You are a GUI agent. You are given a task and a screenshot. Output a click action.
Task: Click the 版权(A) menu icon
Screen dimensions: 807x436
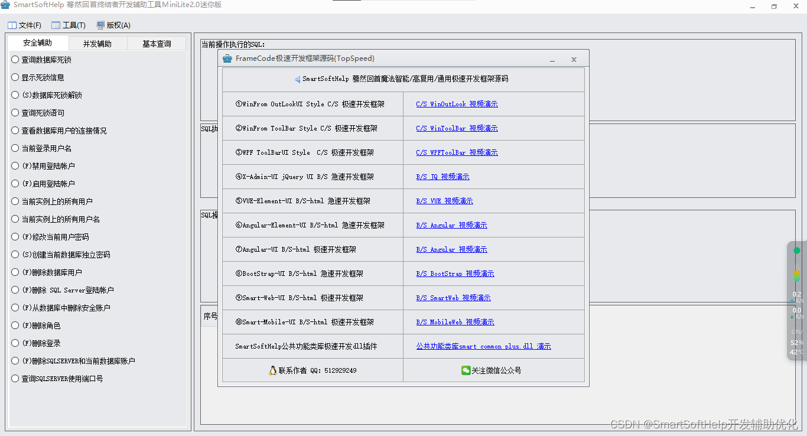pyautogui.click(x=100, y=25)
